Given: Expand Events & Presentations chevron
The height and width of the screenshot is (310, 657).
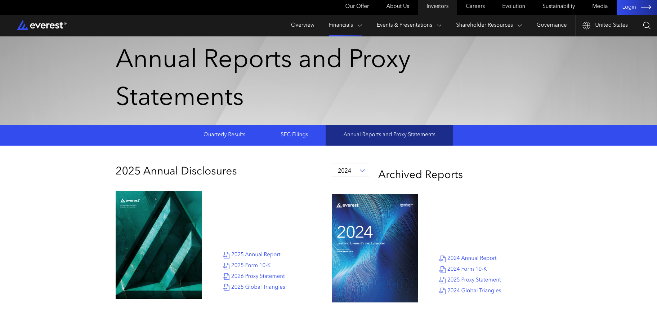Looking at the screenshot, I should 439,25.
